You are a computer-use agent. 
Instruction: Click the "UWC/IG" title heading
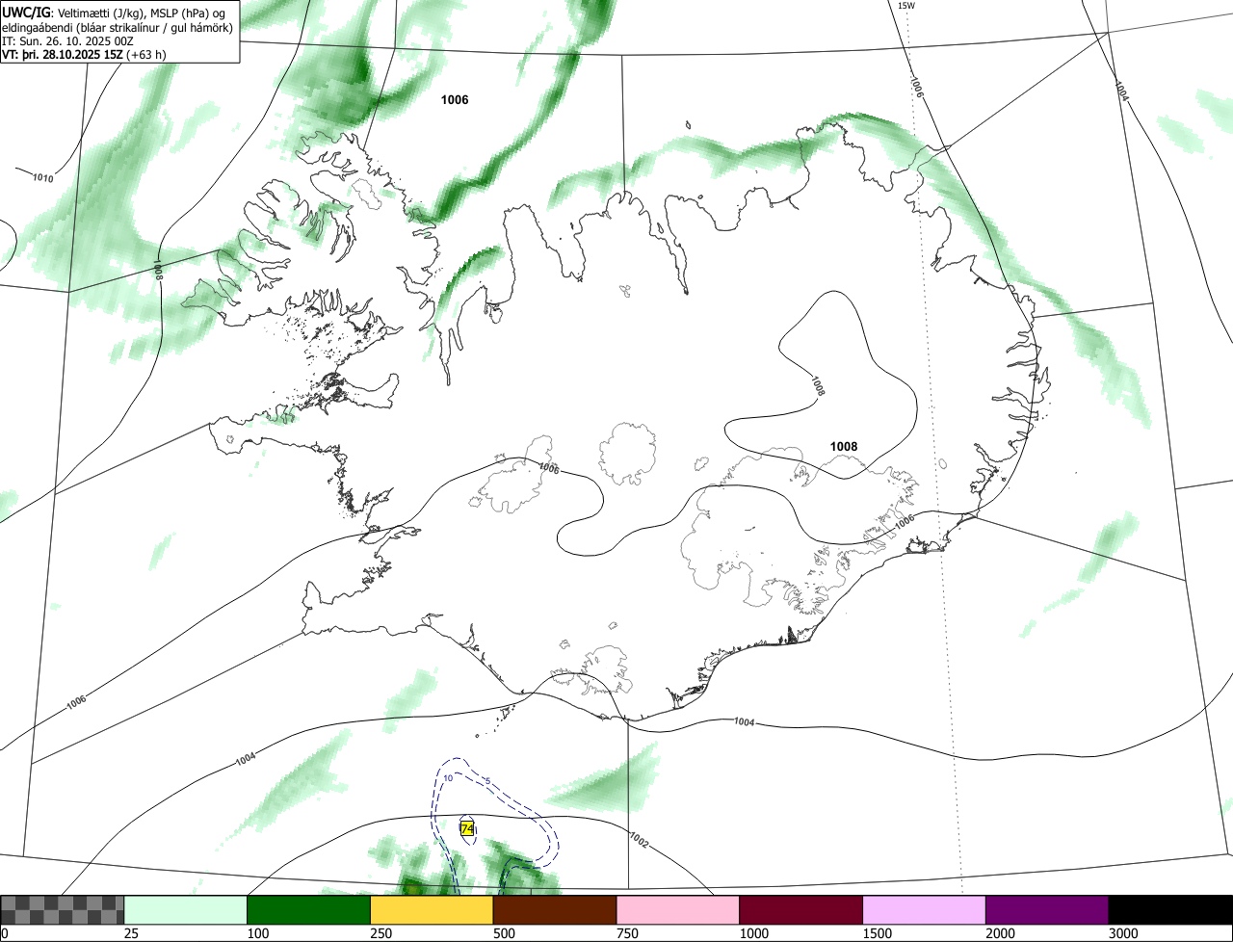(26, 13)
